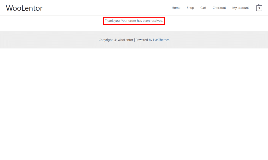This screenshot has width=268, height=160.
Task: Click the "Powered by" footer text
Action: (x=144, y=40)
